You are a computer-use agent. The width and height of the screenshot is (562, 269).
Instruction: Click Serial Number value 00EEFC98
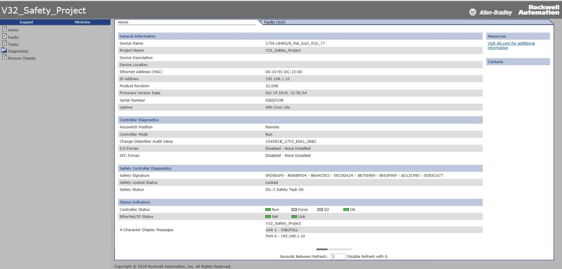(x=275, y=100)
